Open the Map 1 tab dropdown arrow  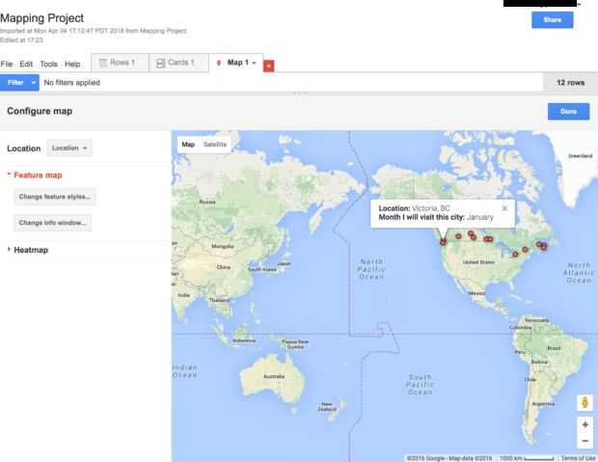click(255, 63)
